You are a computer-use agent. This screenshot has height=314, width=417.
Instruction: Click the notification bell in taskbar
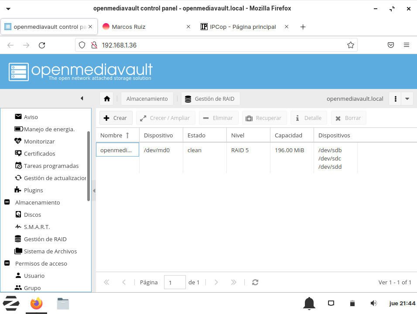[x=309, y=303]
